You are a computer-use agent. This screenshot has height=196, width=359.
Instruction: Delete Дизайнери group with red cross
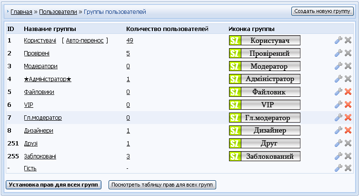click(x=348, y=130)
